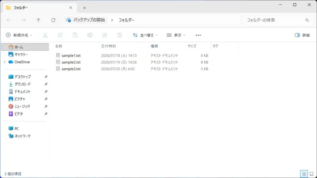Click フォルダー breadcrumb in address bar
The image size is (317, 178).
pyautogui.click(x=126, y=20)
